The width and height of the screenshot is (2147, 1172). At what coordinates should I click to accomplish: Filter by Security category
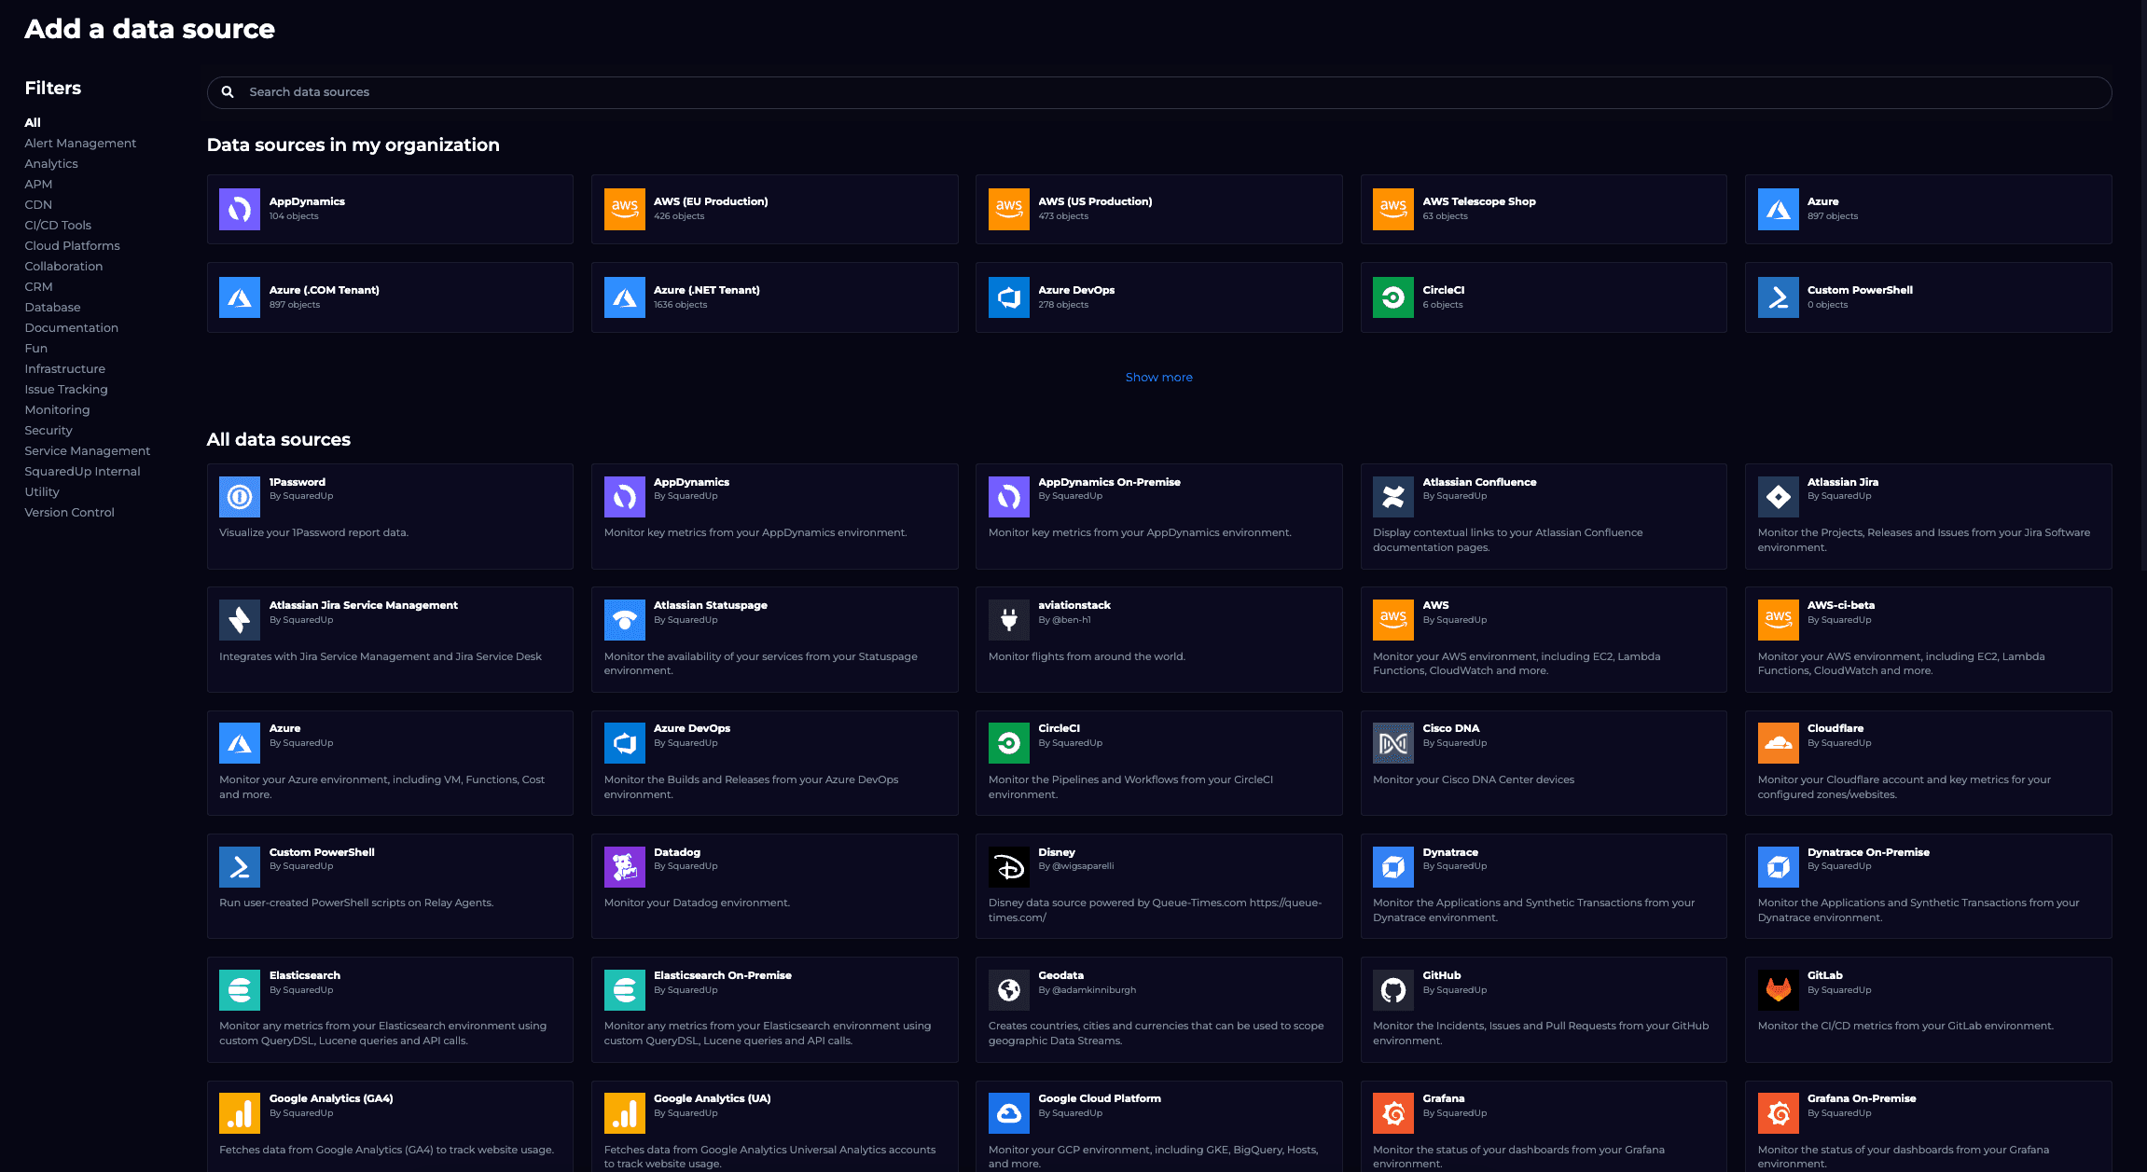click(48, 430)
